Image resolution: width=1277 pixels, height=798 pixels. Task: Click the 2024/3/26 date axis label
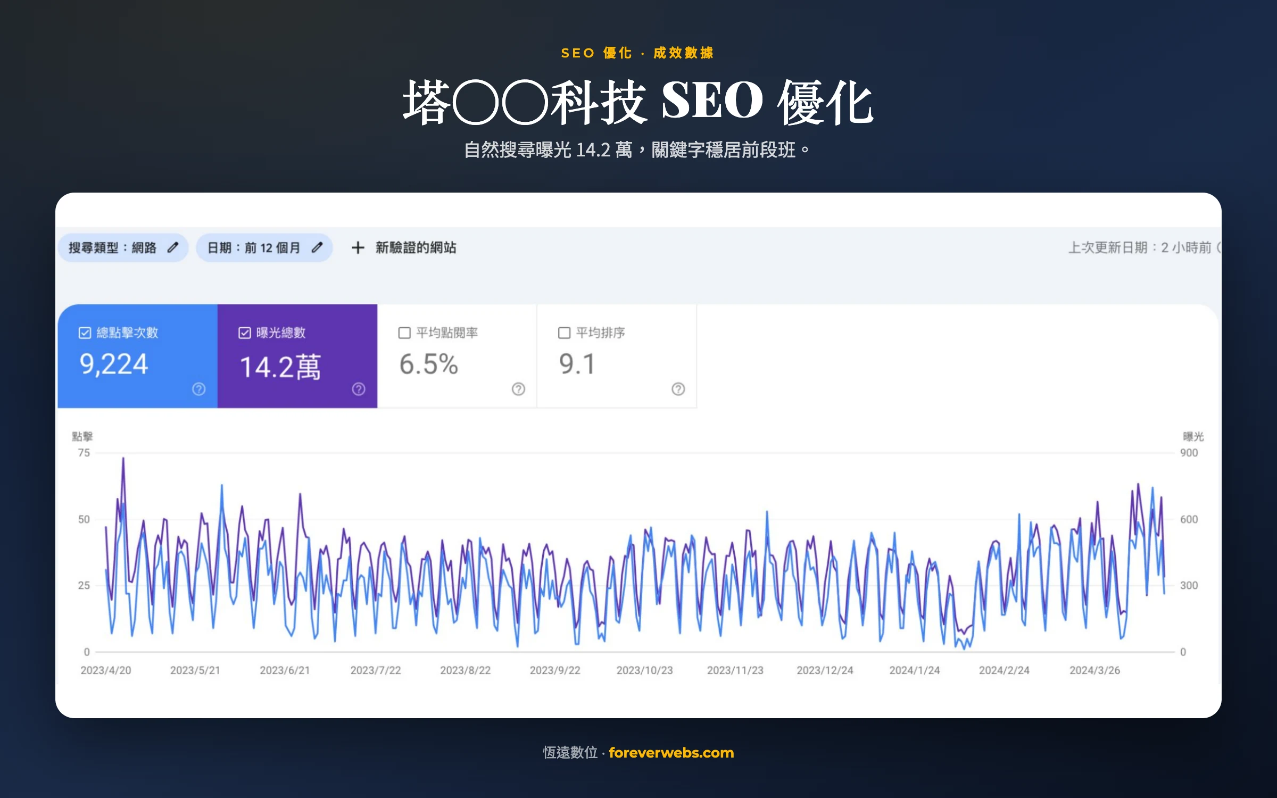(x=1095, y=670)
